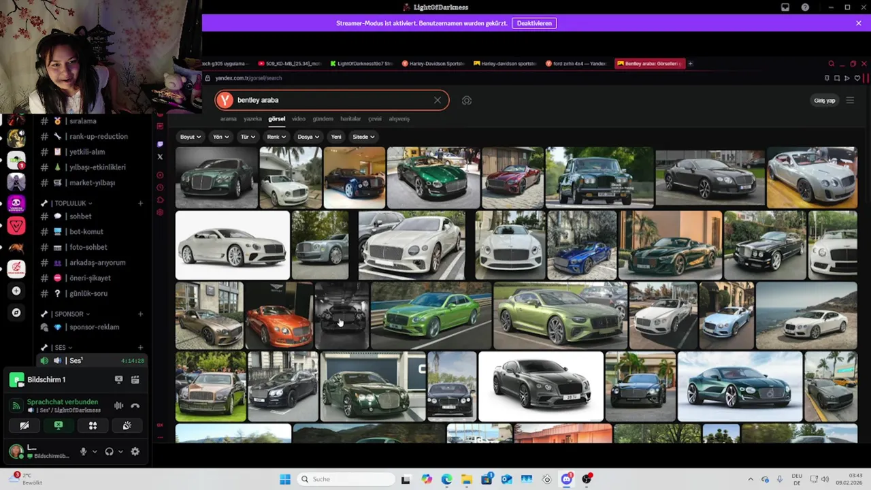Toggle the camera button in voice panel

point(24,426)
